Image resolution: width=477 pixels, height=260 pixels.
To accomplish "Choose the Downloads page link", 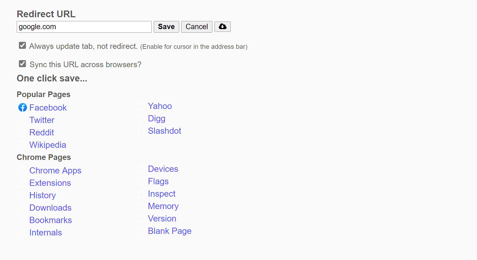I will [x=50, y=208].
